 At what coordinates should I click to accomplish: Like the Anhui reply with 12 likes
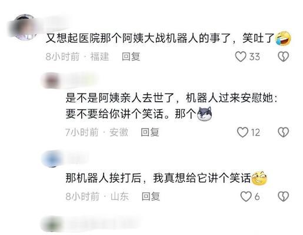click(242, 132)
